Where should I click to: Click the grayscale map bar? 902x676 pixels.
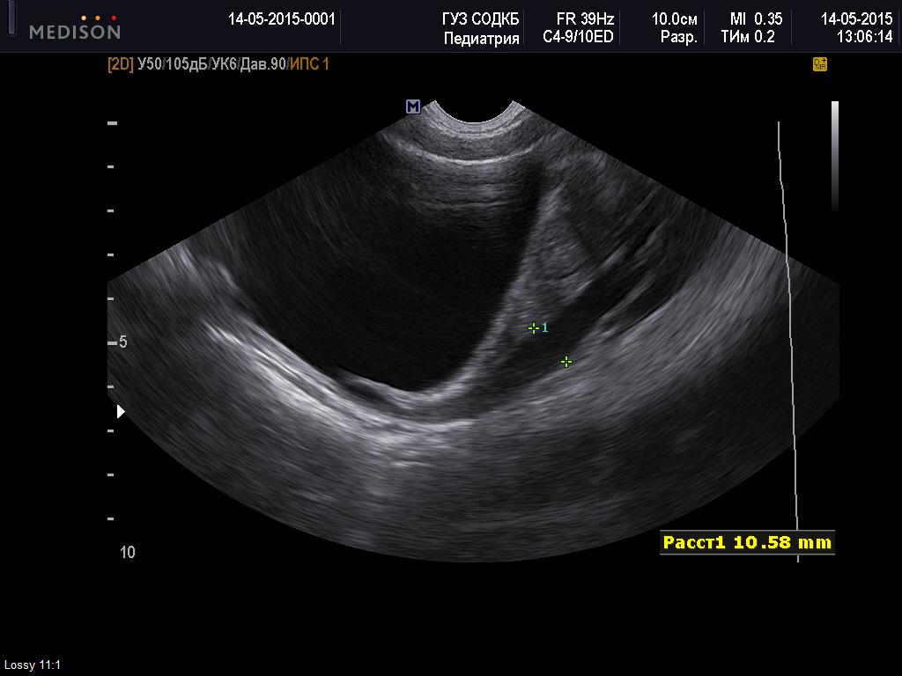point(834,156)
